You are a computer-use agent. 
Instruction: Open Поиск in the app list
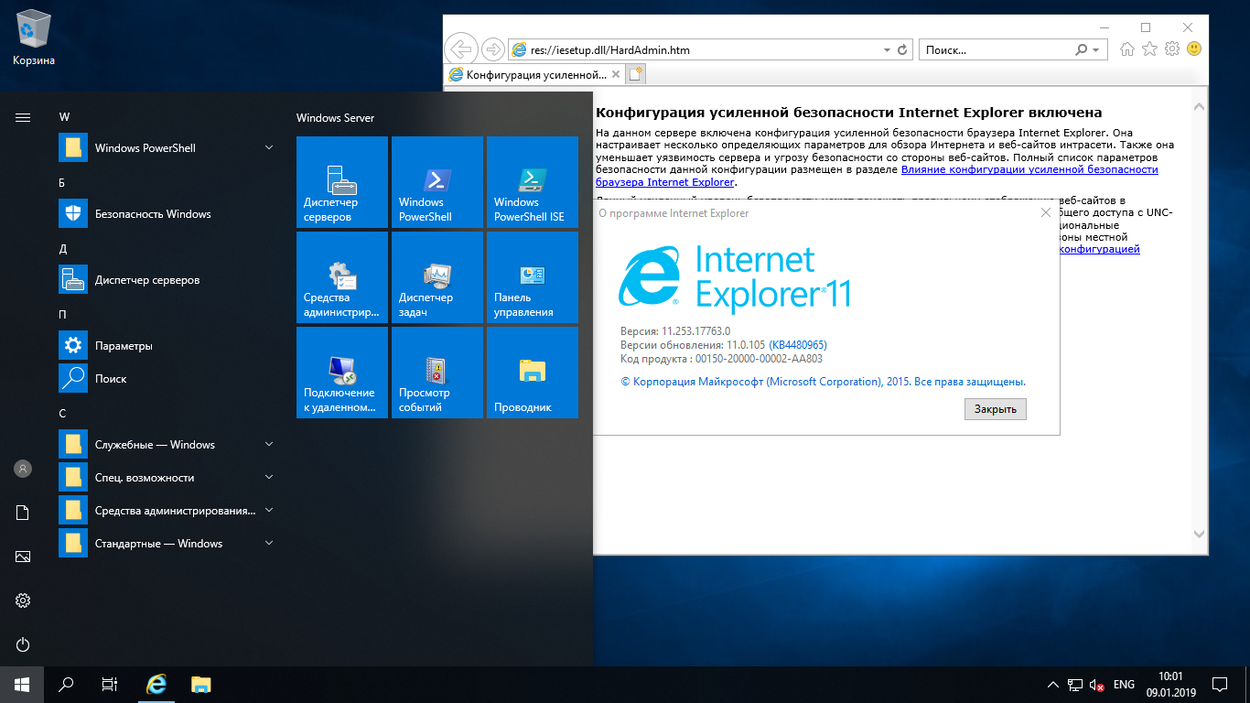point(168,379)
